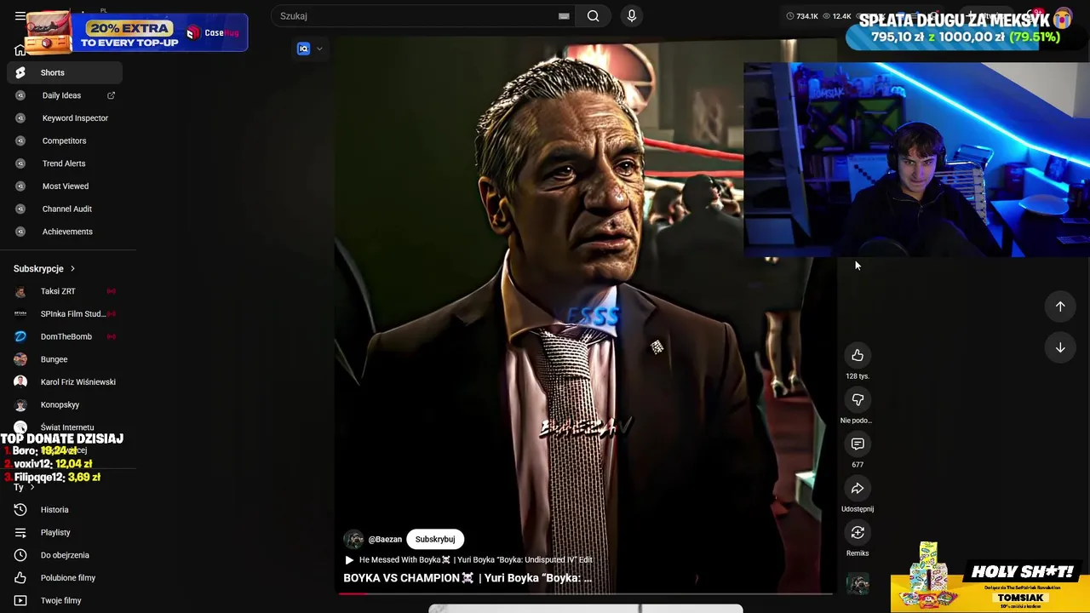Open Do obejrzenia watch later icon
Image resolution: width=1090 pixels, height=613 pixels.
pos(20,555)
